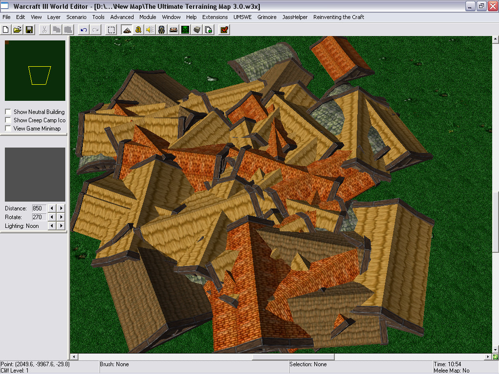Create a new map with the New icon
Viewport: 499px width, 374px height.
5,30
